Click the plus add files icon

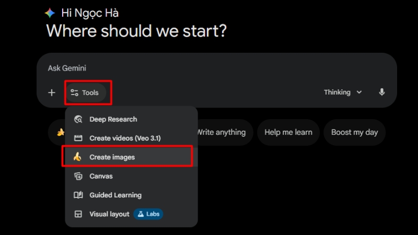(x=52, y=93)
